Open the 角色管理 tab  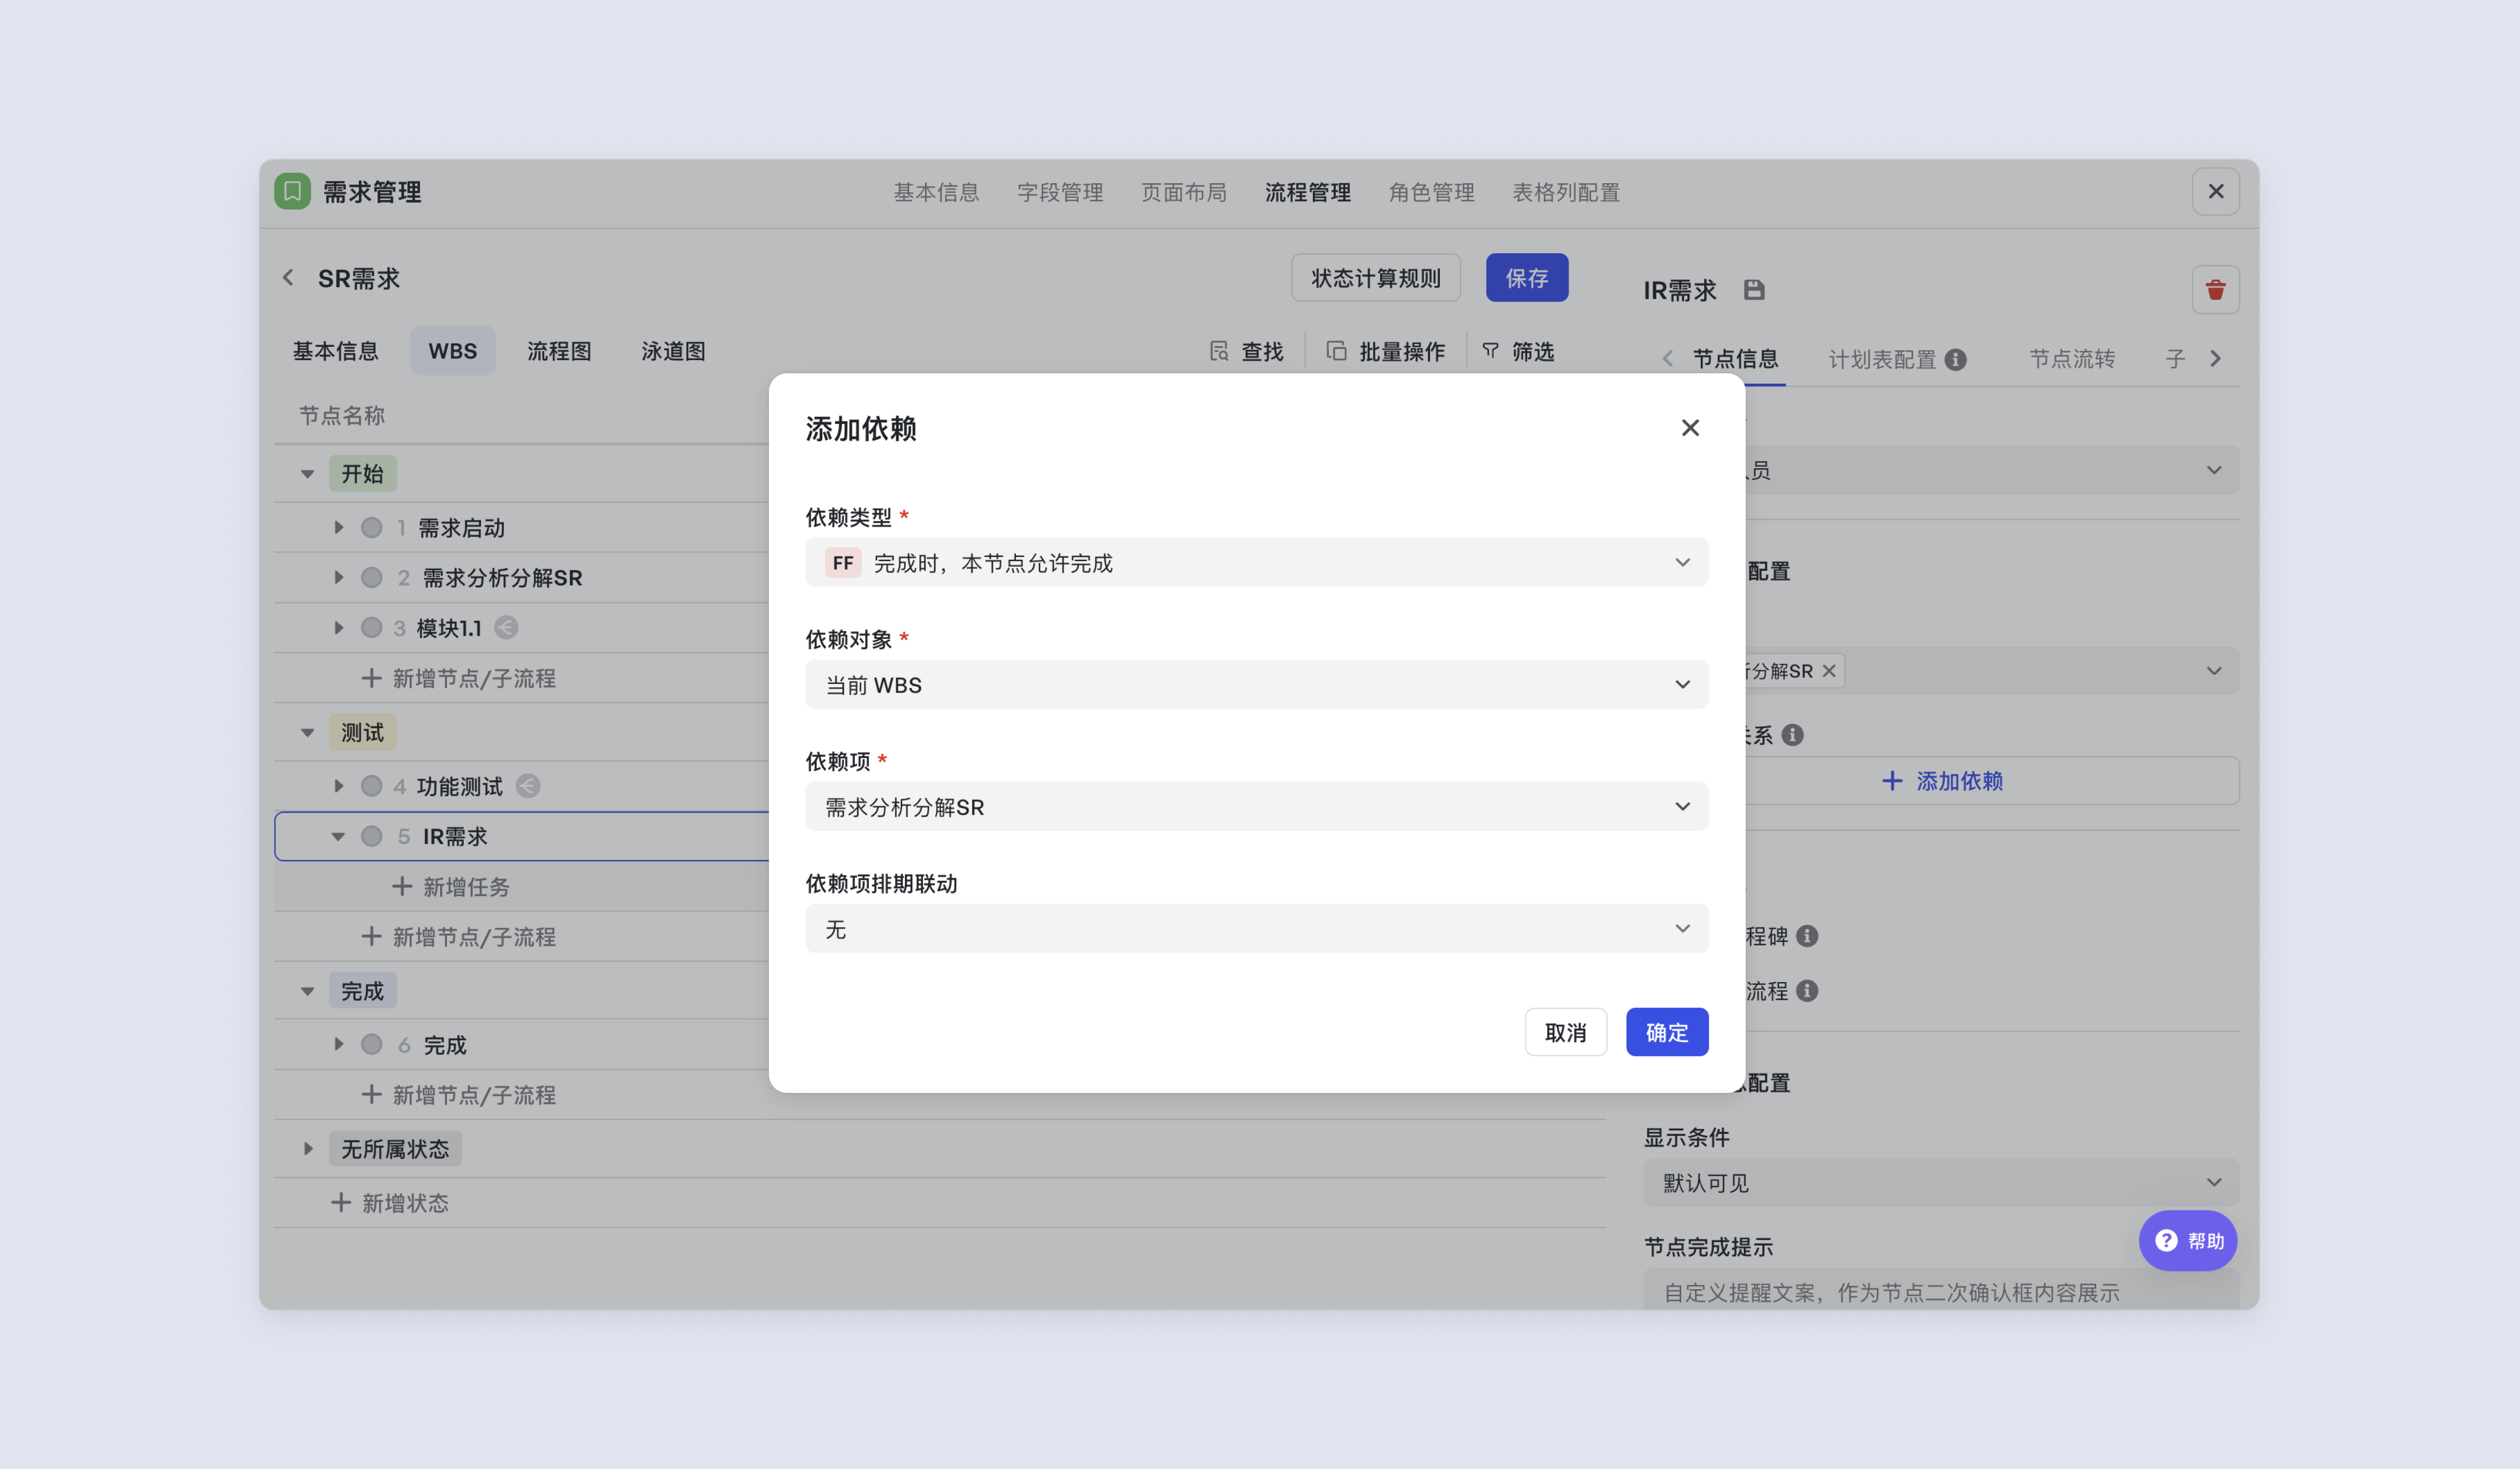coord(1431,192)
